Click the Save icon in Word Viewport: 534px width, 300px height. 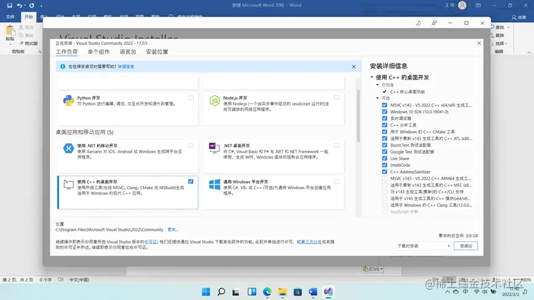click(x=9, y=6)
